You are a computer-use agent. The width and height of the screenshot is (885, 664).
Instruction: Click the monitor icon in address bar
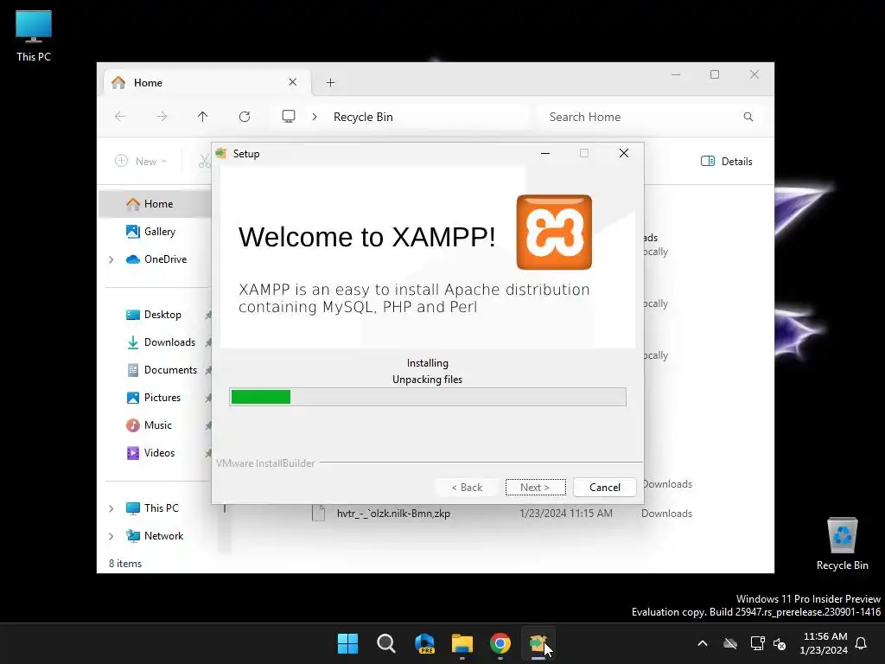point(289,117)
